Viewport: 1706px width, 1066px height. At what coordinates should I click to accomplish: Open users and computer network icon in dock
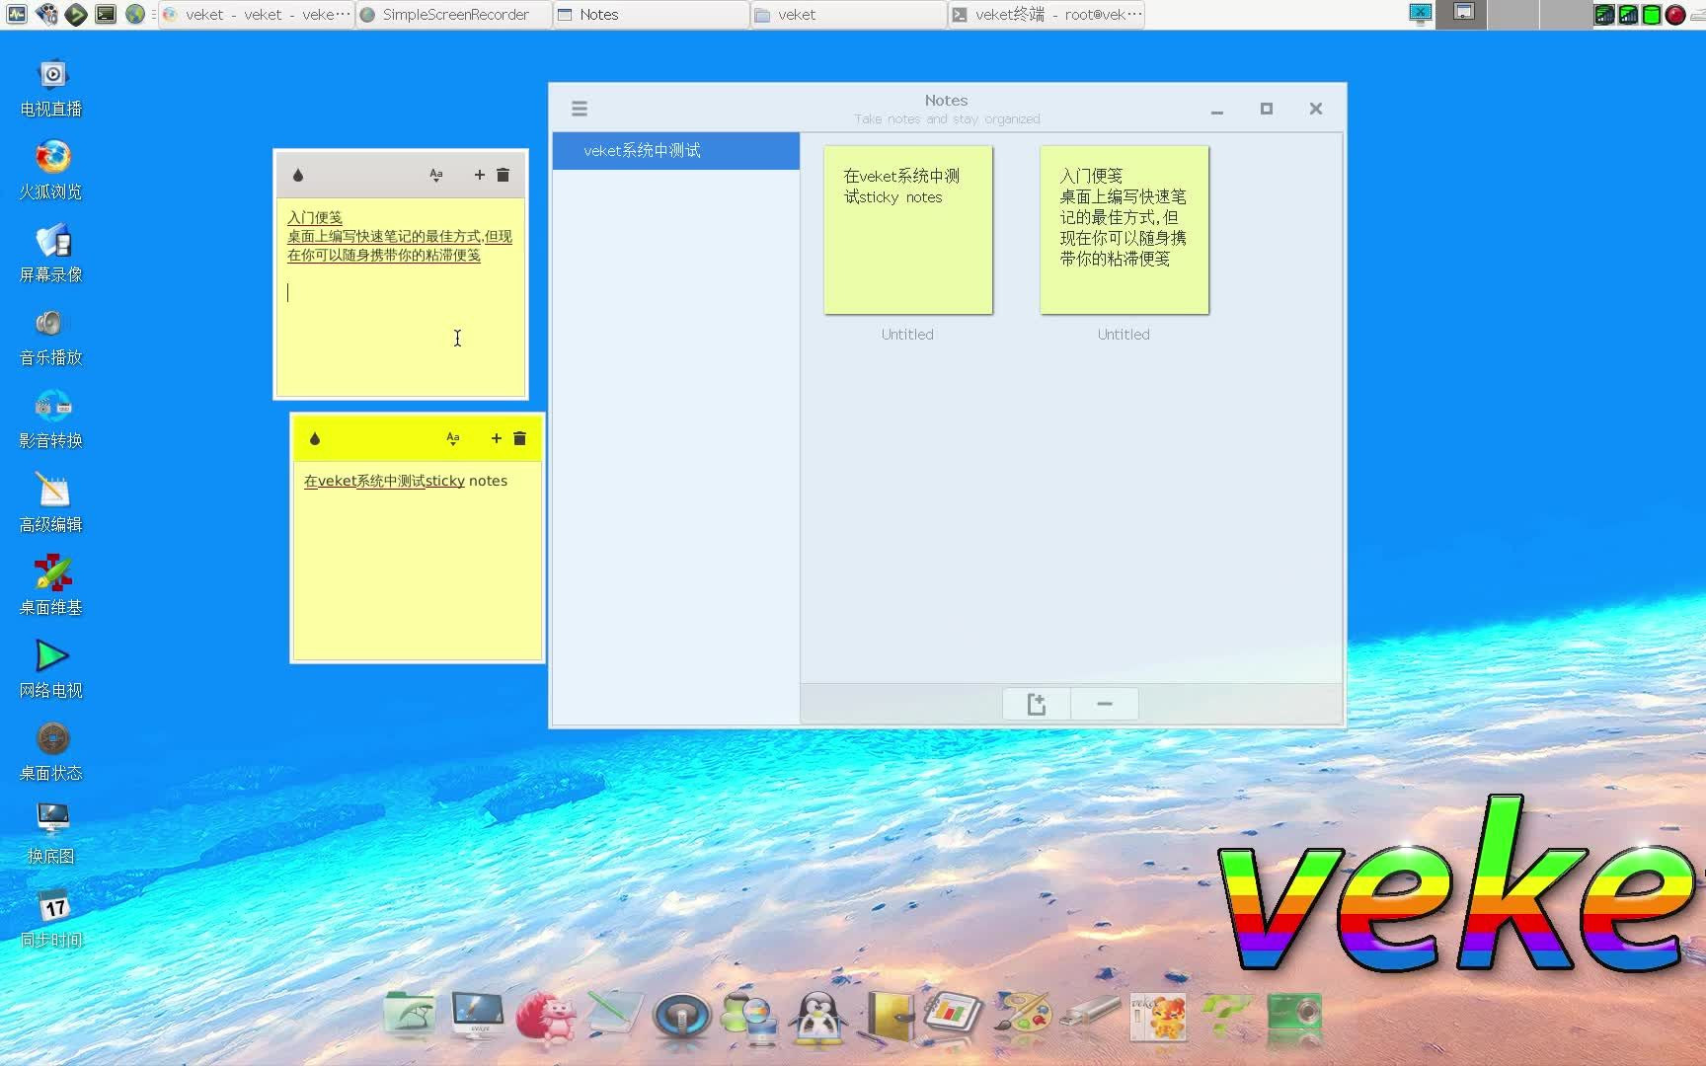[749, 1018]
